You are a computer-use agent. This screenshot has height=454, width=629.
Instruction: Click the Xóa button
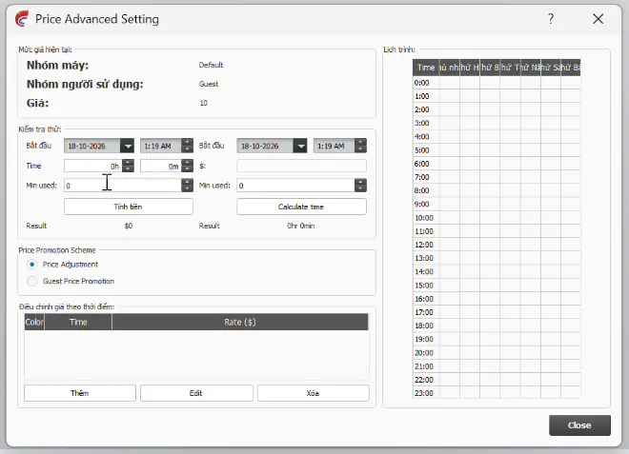tap(313, 393)
